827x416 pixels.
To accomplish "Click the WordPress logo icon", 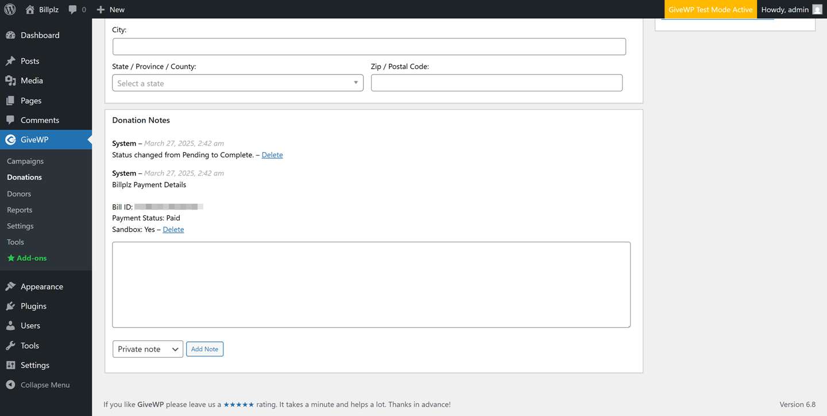I will (10, 9).
